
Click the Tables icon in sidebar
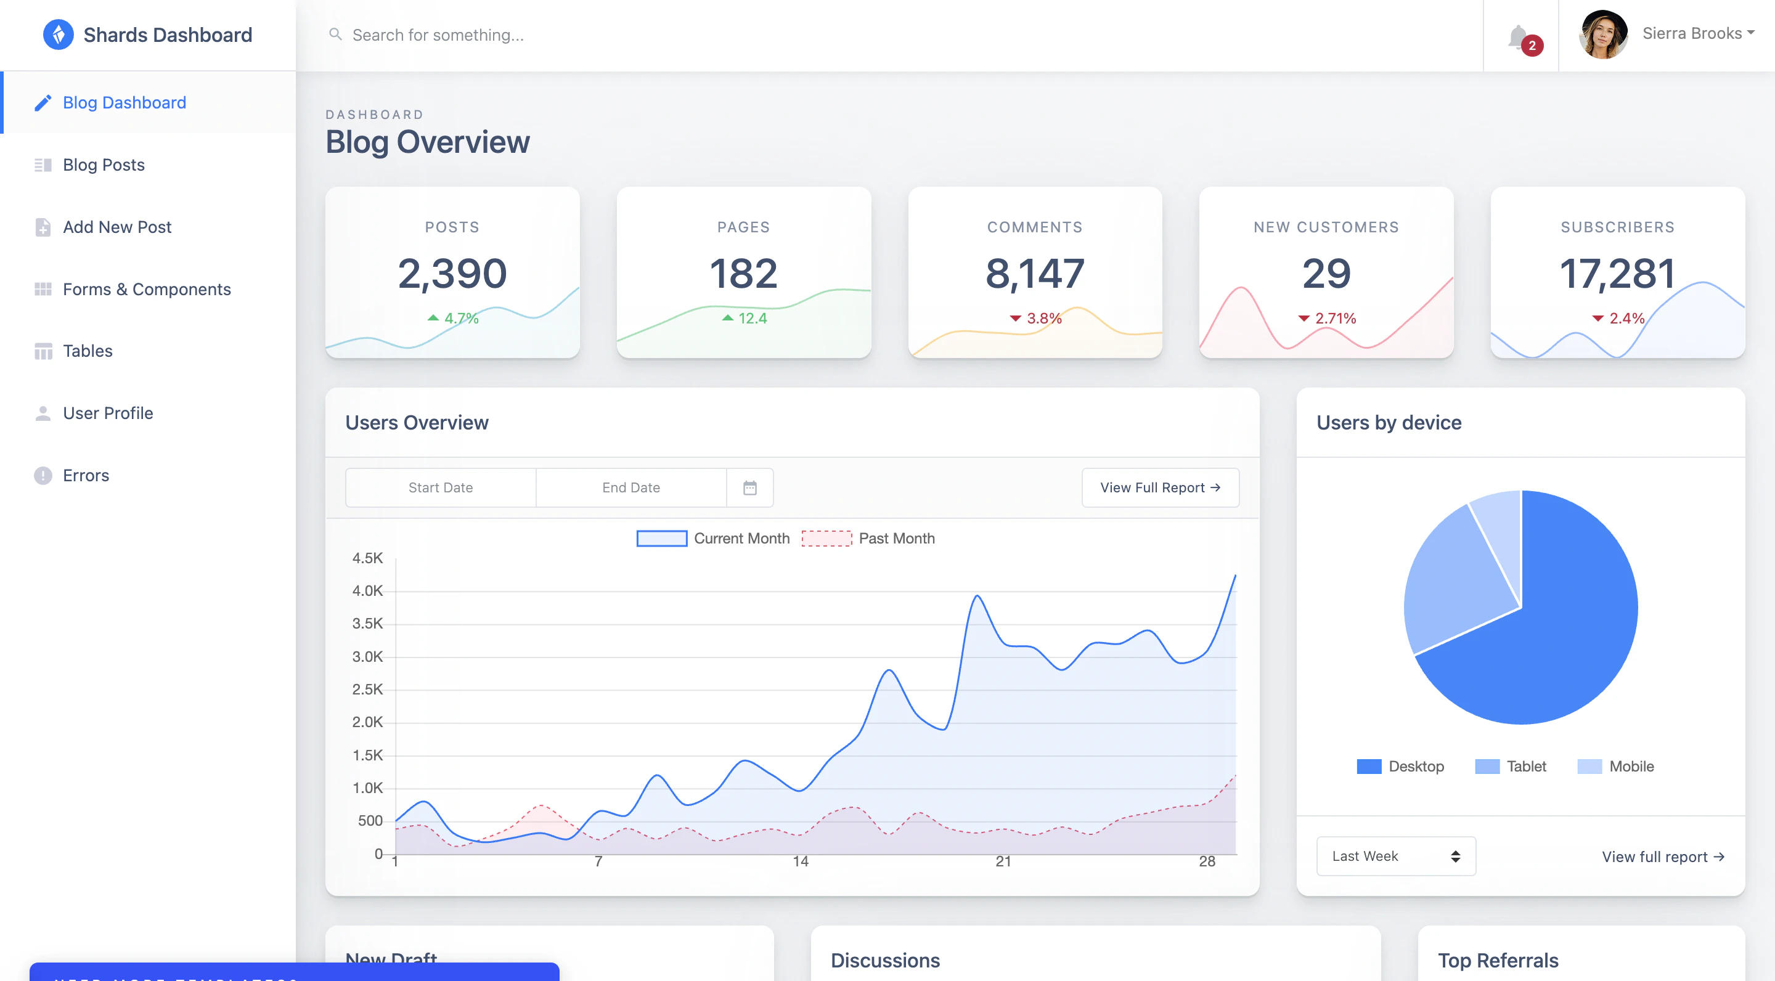[43, 351]
